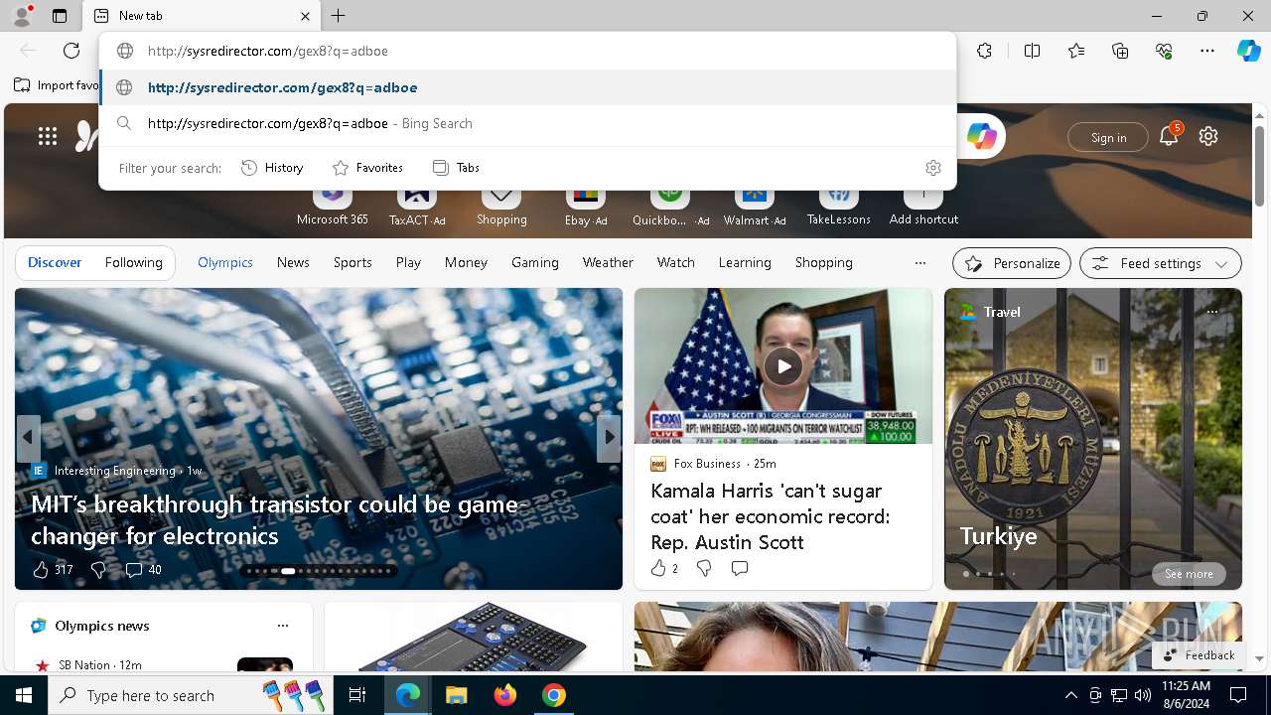
Task: Open notifications bell icon
Action: click(x=1169, y=137)
